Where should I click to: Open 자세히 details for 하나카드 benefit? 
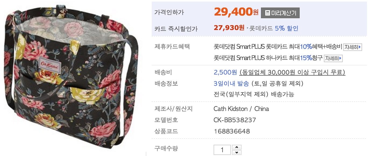[x=333, y=58]
